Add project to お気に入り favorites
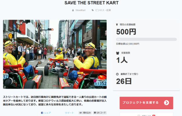Image resolution: width=182 pixels, height=116 pixels. (146, 115)
